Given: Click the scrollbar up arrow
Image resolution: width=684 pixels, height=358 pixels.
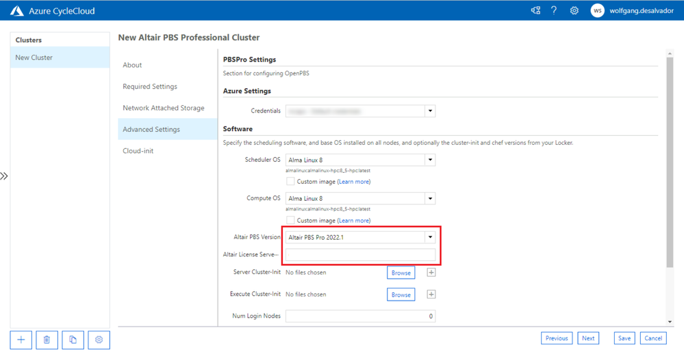Looking at the screenshot, I should coord(670,53).
